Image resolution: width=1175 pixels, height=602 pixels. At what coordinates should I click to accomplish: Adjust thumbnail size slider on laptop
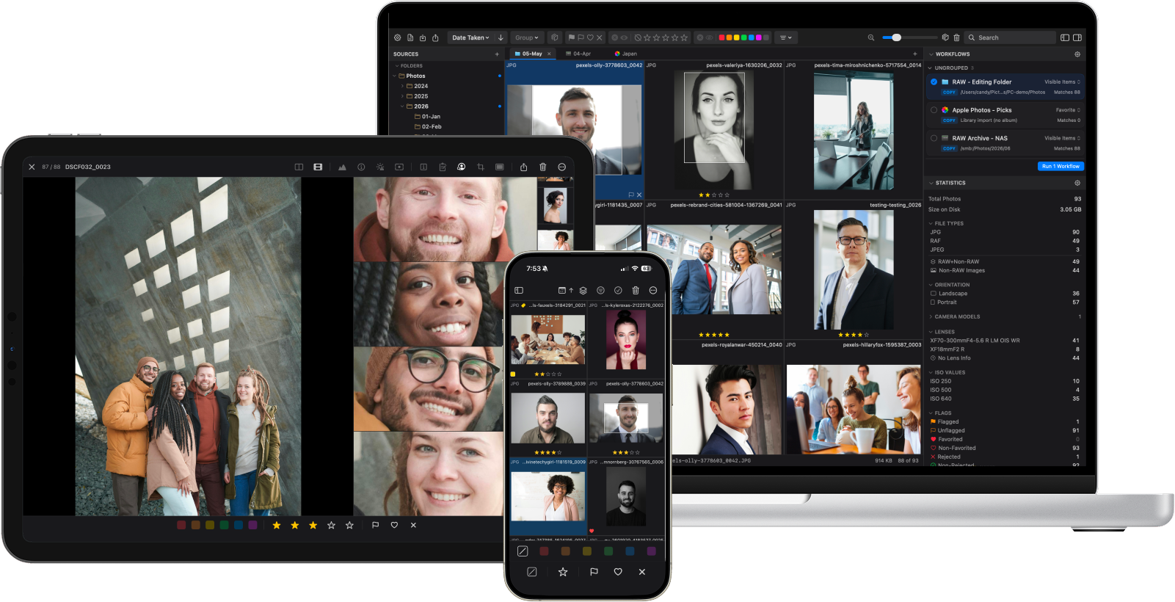click(x=910, y=37)
